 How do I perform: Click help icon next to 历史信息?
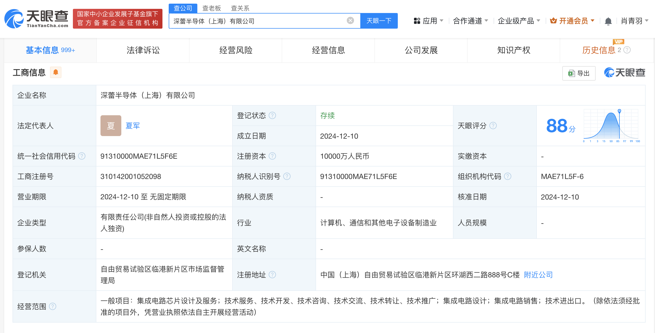[x=627, y=50]
